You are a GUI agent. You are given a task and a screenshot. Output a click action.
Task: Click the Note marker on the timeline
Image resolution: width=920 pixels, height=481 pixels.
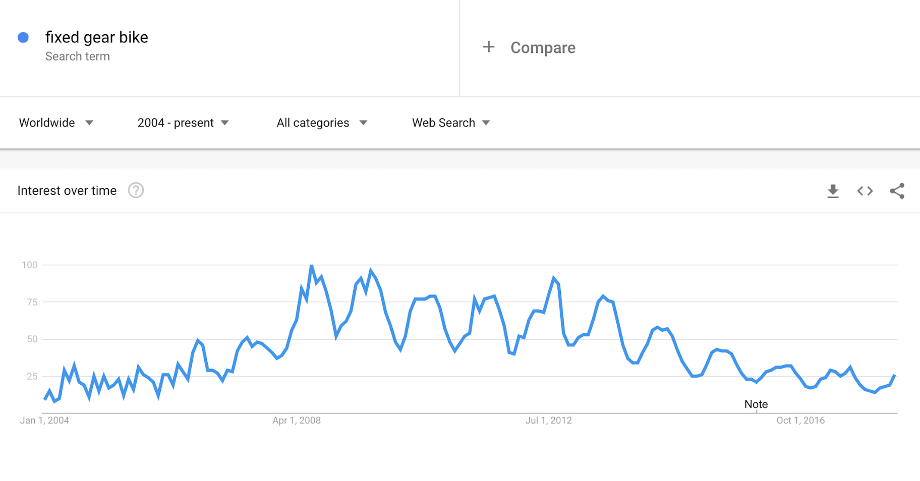pyautogui.click(x=756, y=404)
